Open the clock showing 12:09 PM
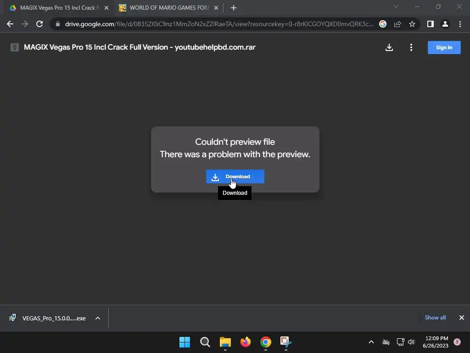Image resolution: width=470 pixels, height=353 pixels. (436, 342)
